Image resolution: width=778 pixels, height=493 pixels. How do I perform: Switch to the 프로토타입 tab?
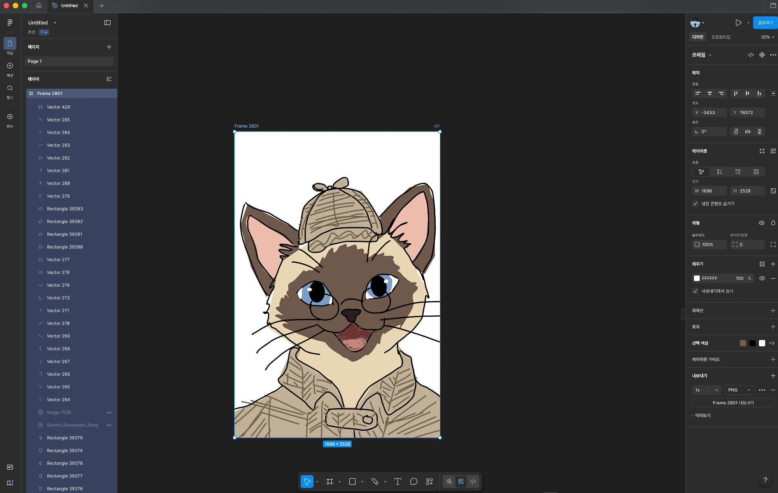720,37
